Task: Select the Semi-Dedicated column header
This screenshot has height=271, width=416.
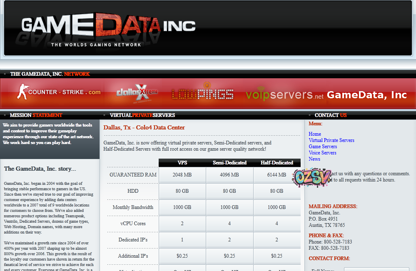Action: 229,163
